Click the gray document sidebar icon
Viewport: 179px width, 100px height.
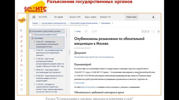[21, 71]
